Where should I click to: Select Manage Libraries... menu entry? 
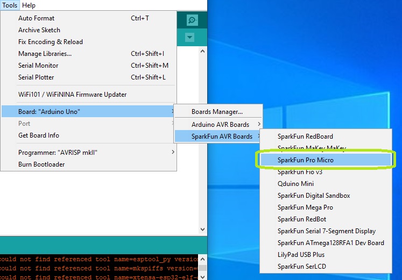tap(45, 54)
